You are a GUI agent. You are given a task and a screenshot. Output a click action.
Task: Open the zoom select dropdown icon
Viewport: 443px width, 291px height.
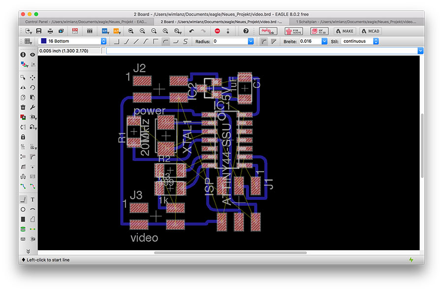pyautogui.click(x=177, y=31)
